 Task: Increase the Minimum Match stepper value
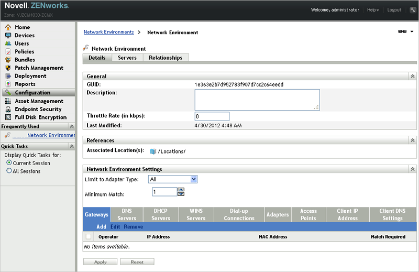[181, 190]
